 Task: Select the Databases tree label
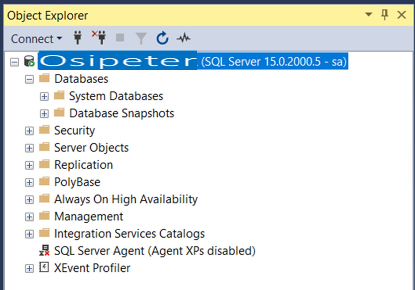click(x=81, y=79)
